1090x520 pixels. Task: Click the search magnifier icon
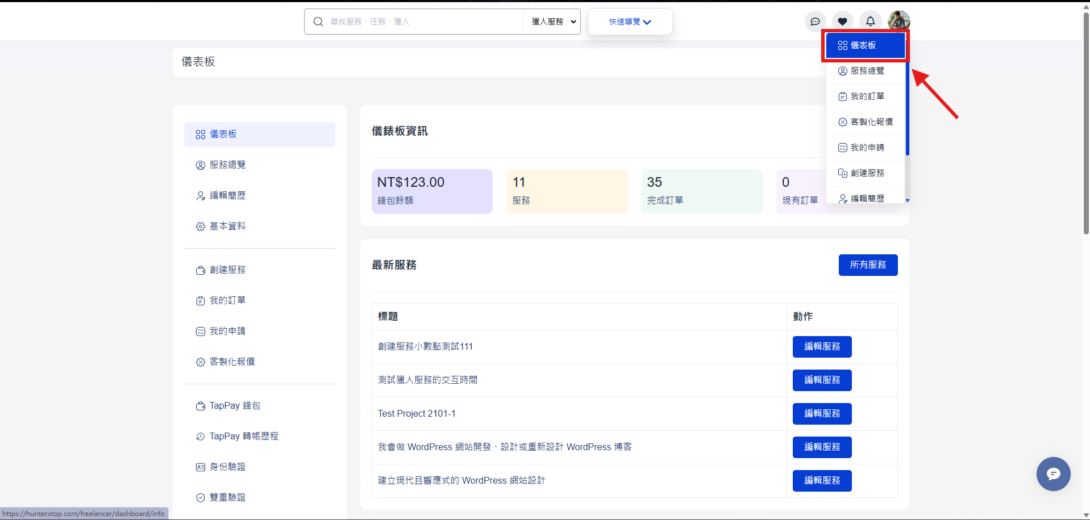click(x=318, y=22)
